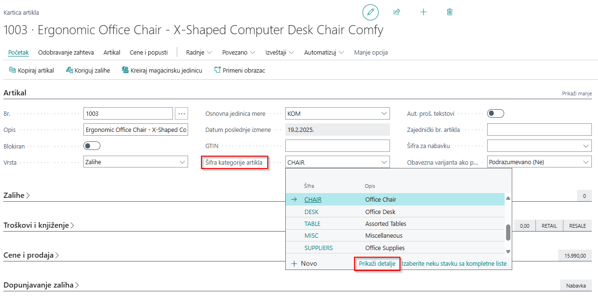Image resolution: width=598 pixels, height=307 pixels.
Task: Click the Novo button in dropdown
Action: click(304, 263)
